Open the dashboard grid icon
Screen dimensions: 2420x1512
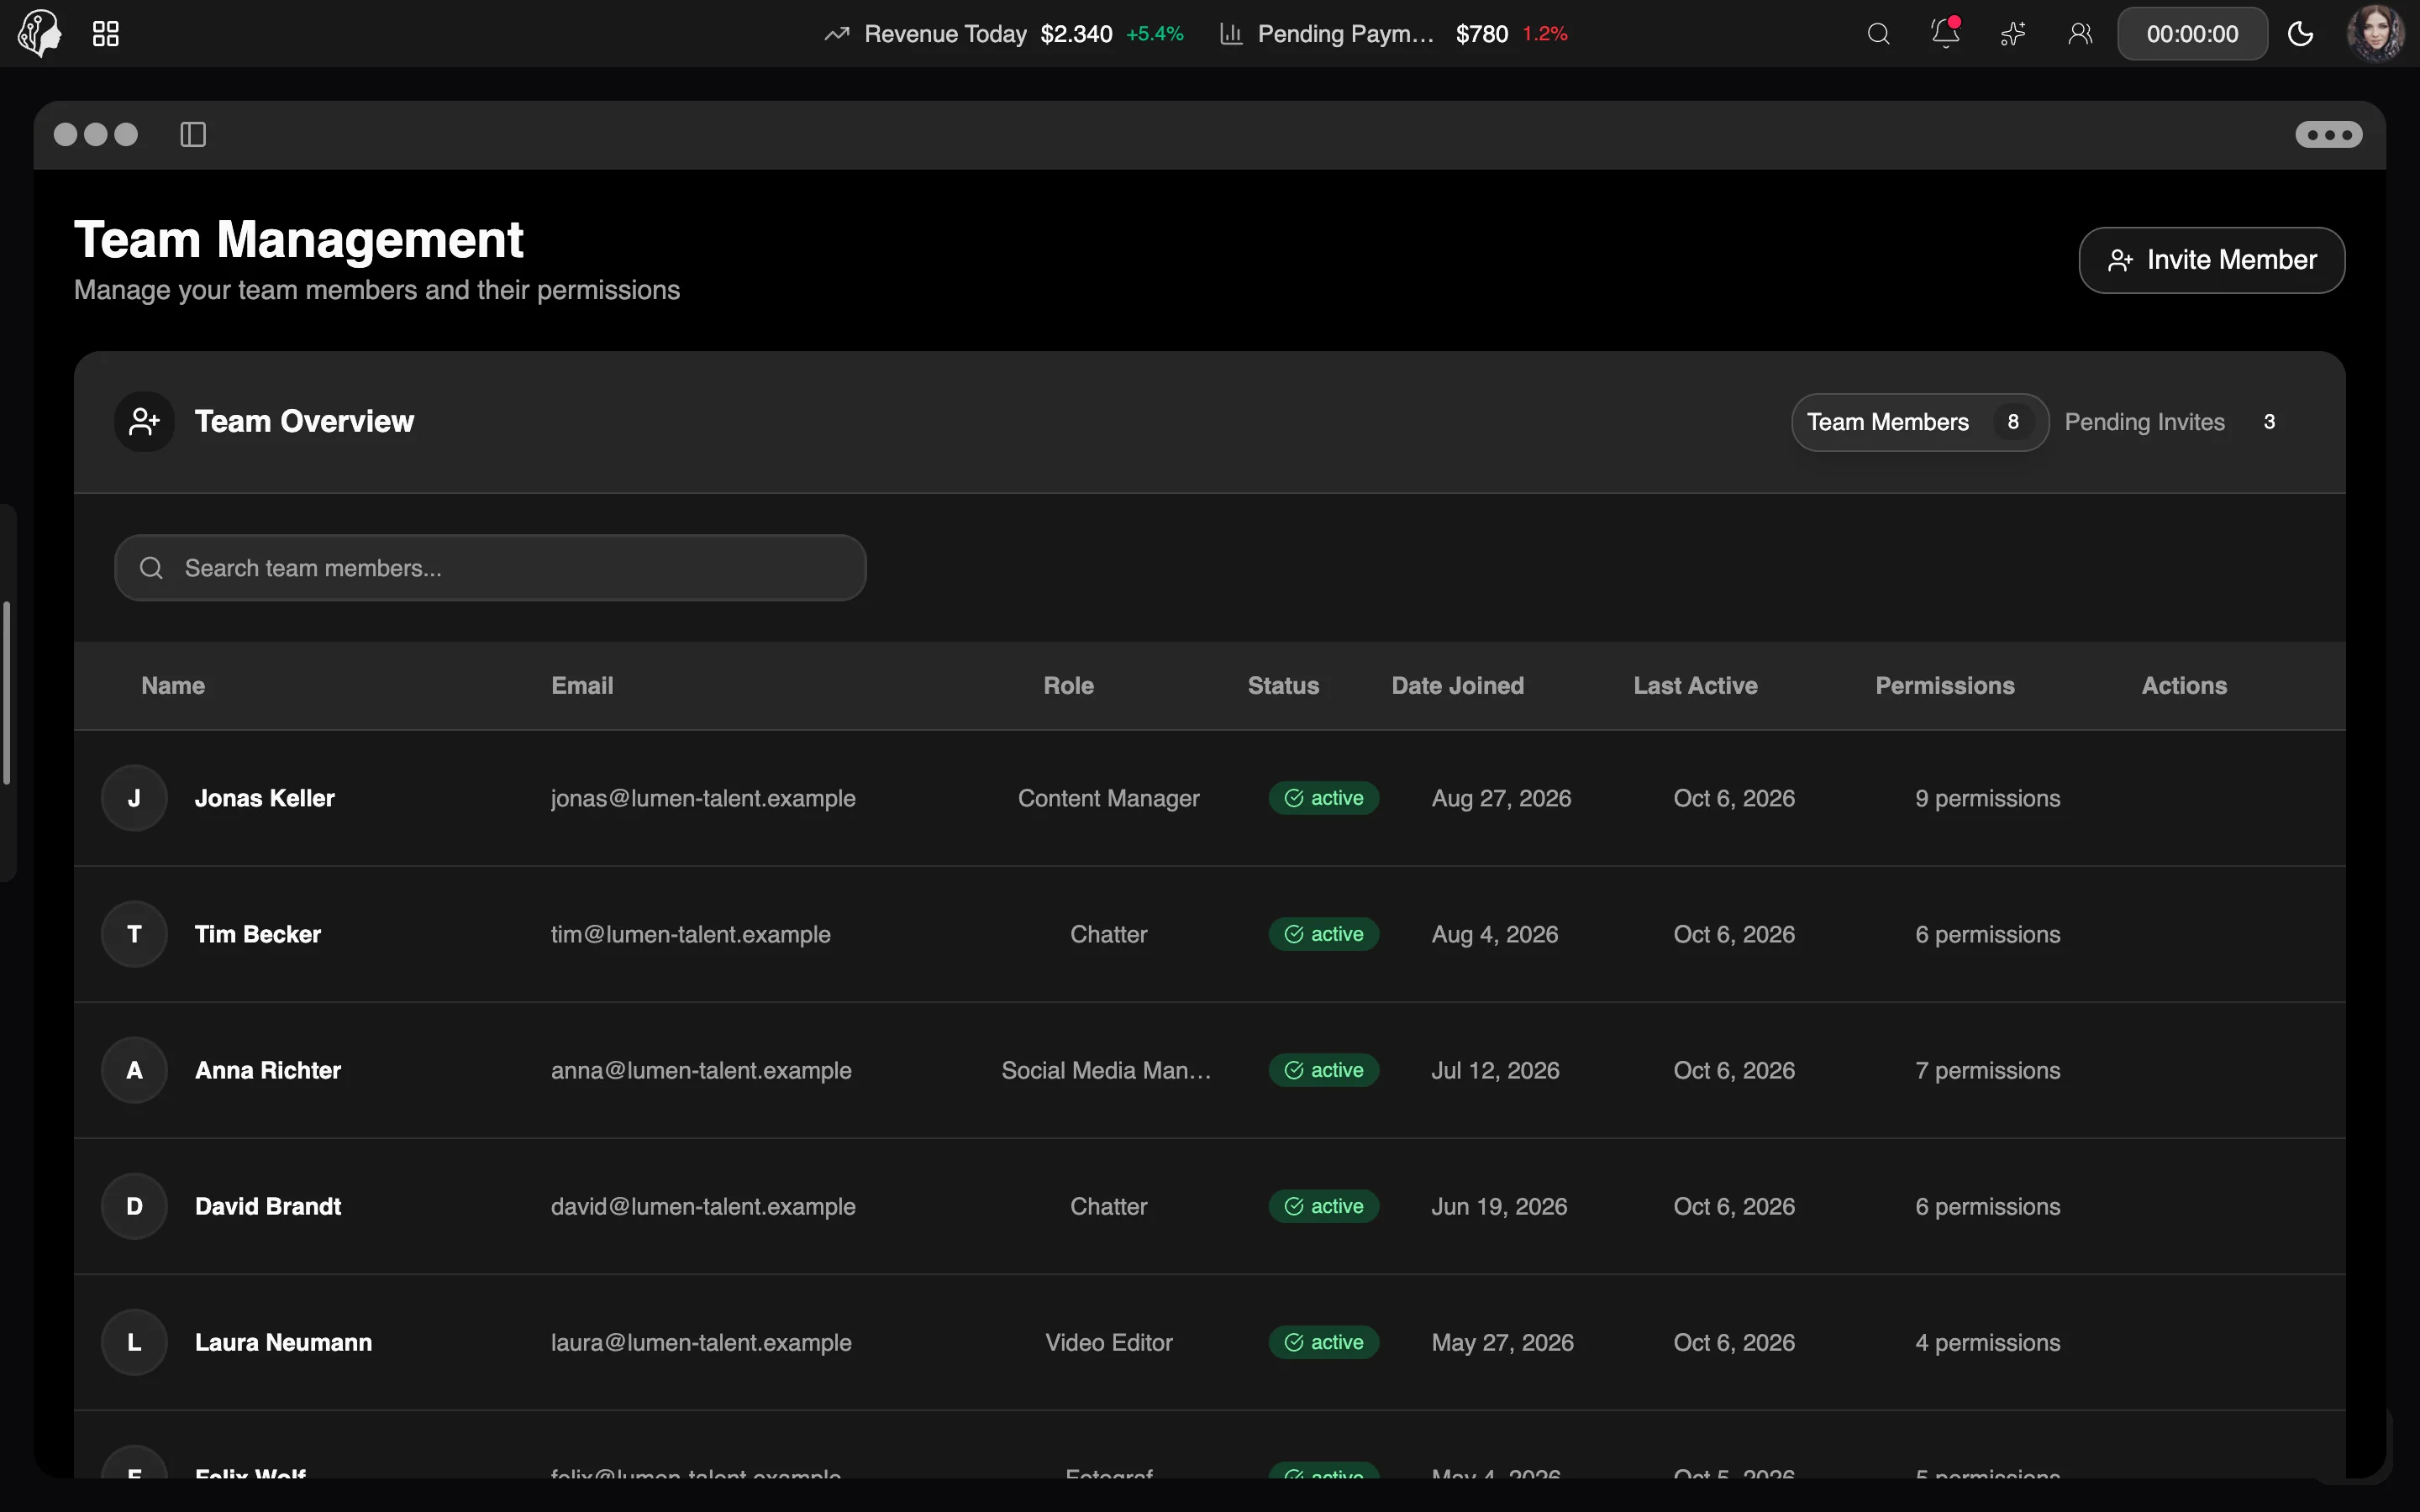pos(106,34)
